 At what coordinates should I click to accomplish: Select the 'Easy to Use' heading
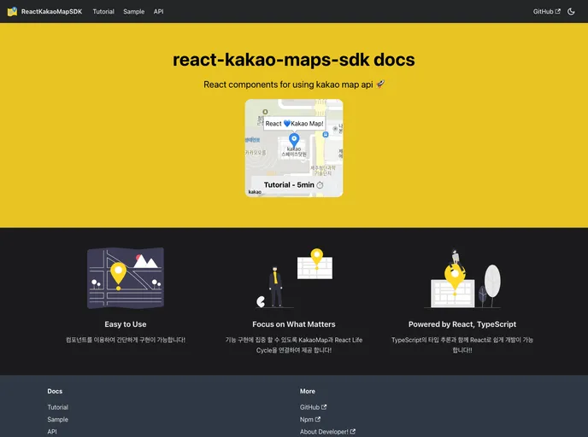click(126, 324)
